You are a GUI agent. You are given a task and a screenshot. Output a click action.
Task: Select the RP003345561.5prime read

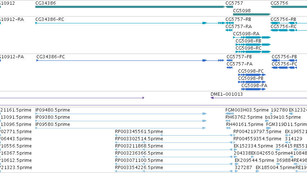coord(174,135)
